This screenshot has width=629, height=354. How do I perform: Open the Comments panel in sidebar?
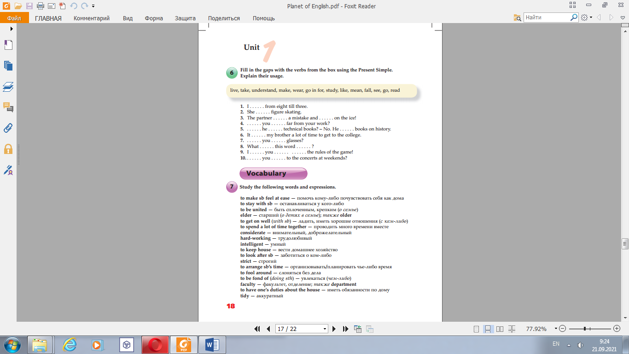[x=8, y=107]
